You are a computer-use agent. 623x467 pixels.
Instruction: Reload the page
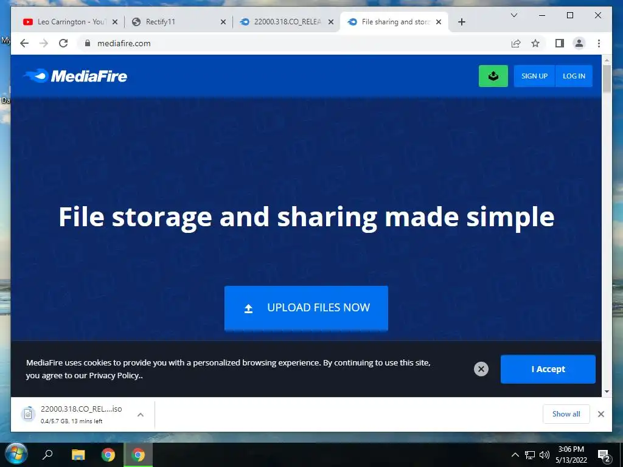coord(63,43)
